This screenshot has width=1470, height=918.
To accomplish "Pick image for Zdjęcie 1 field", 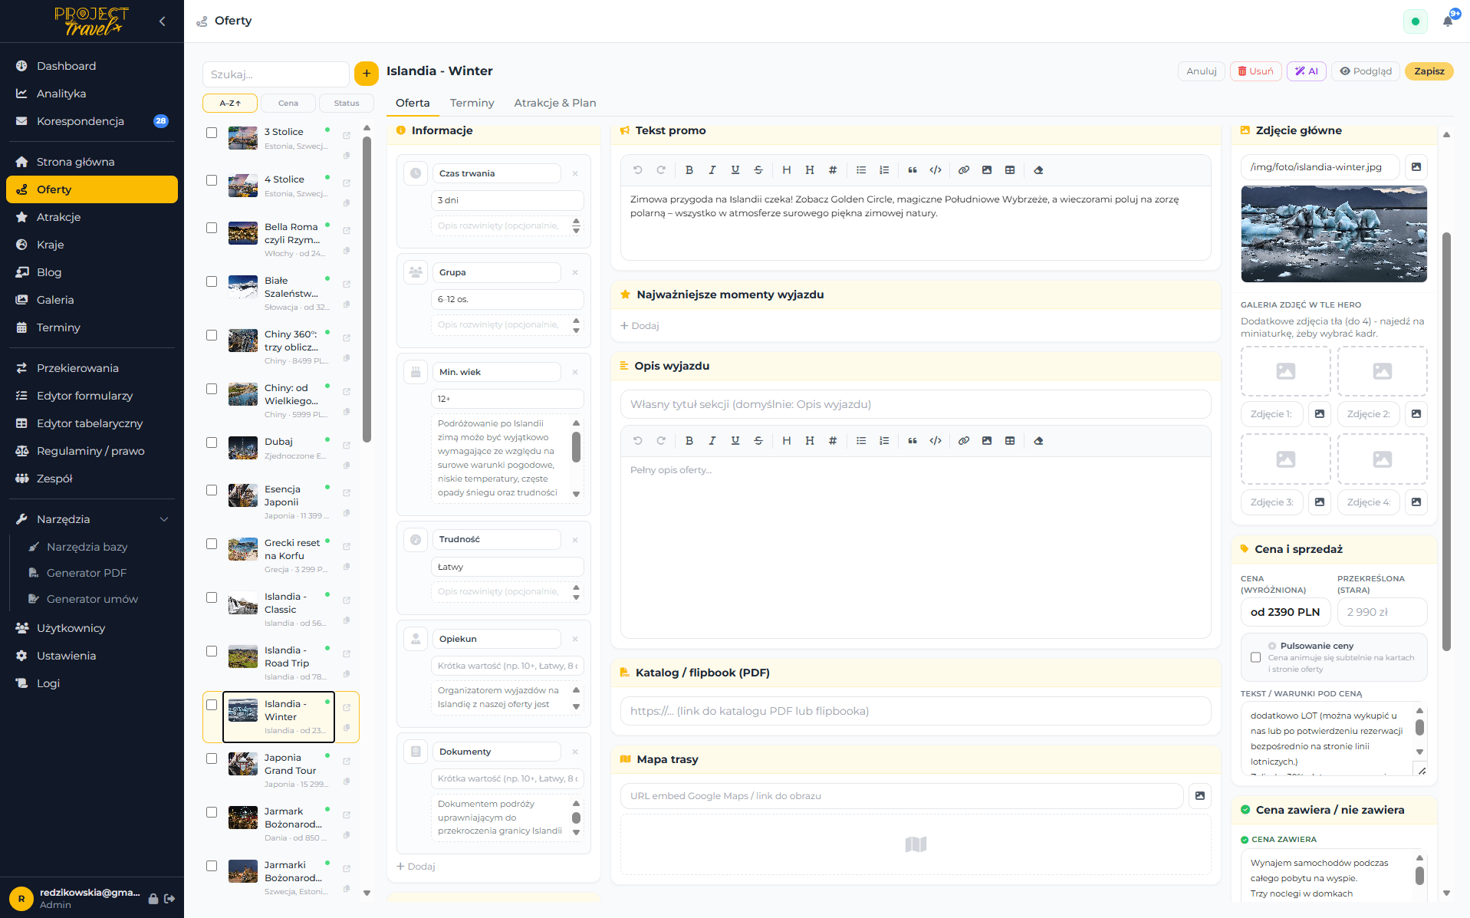I will point(1320,414).
